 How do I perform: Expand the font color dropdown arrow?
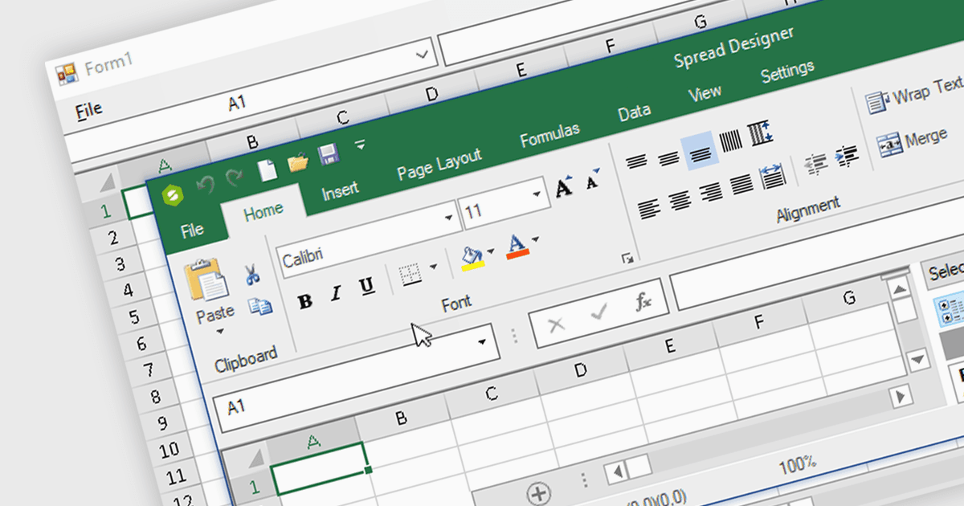536,239
